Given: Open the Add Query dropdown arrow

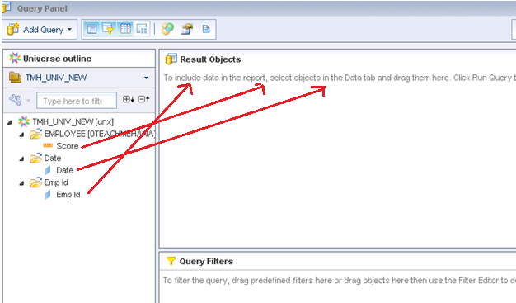Looking at the screenshot, I should tap(70, 30).
